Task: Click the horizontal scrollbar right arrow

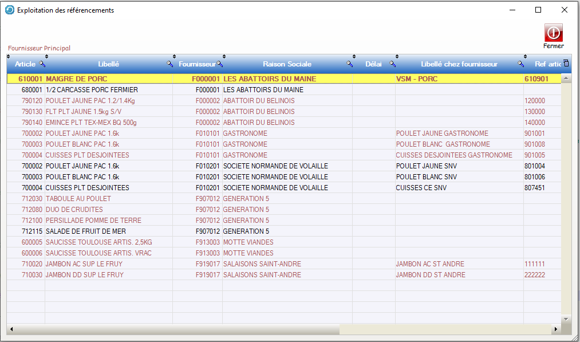Action: 555,330
